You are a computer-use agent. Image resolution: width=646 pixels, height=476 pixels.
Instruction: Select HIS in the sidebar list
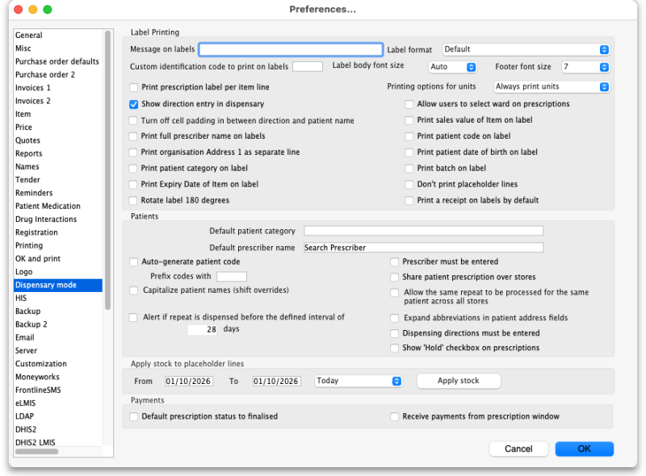(x=57, y=299)
